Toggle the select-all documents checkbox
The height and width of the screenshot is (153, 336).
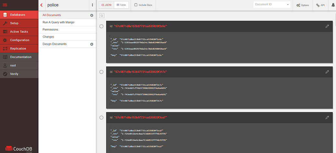coord(102,16)
